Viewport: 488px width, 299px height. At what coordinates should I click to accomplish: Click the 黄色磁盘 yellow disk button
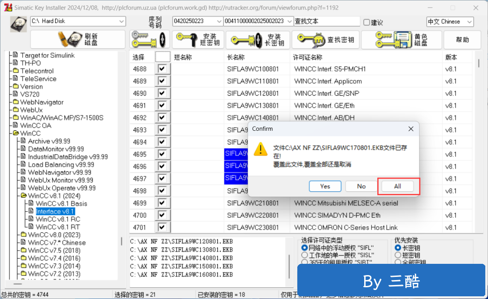[402, 39]
